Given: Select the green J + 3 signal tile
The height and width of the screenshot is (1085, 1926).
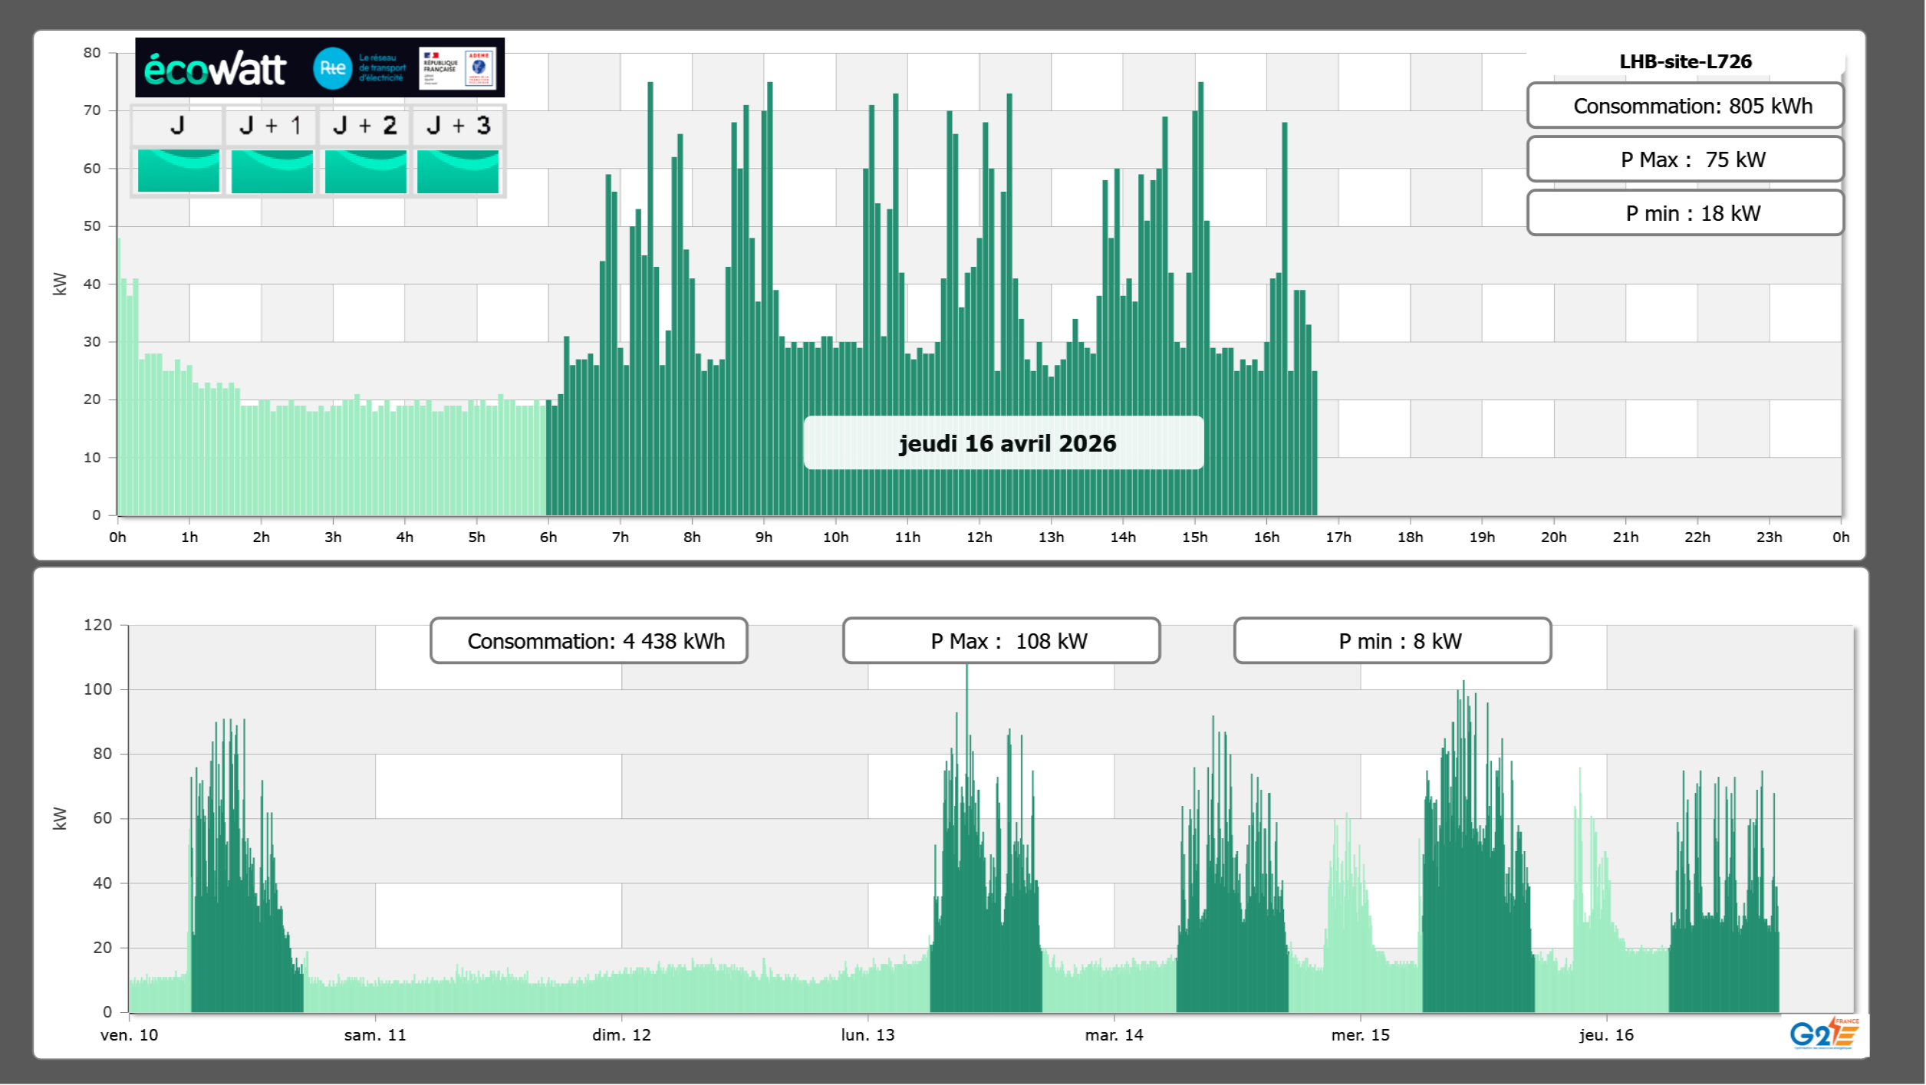Looking at the screenshot, I should coord(458,171).
